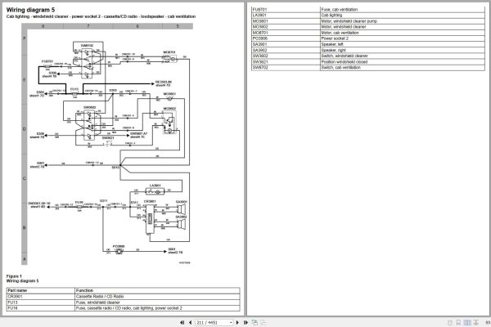Click the go to previous view icon
Screen dimensions: 491x327
[x=255, y=322]
